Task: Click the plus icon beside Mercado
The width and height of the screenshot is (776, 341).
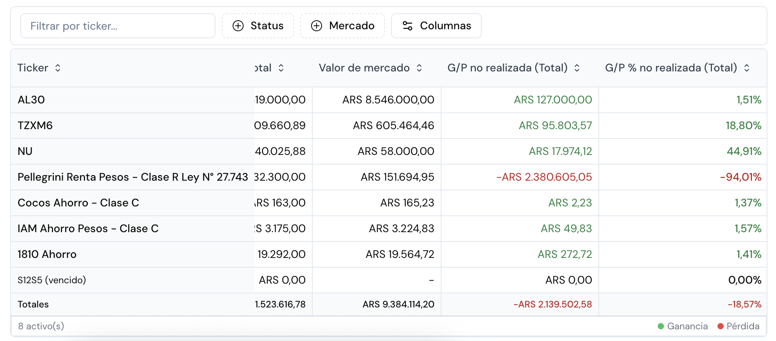Action: tap(316, 26)
